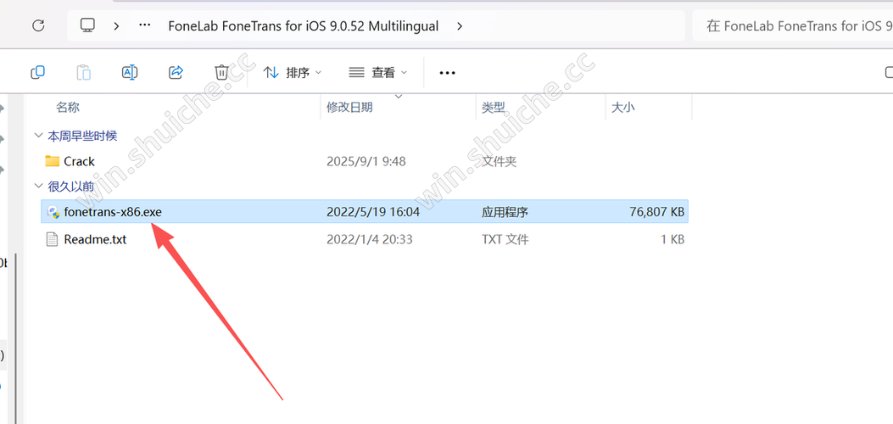Click the Paste clipboard icon
This screenshot has height=424, width=893.
pyautogui.click(x=84, y=72)
